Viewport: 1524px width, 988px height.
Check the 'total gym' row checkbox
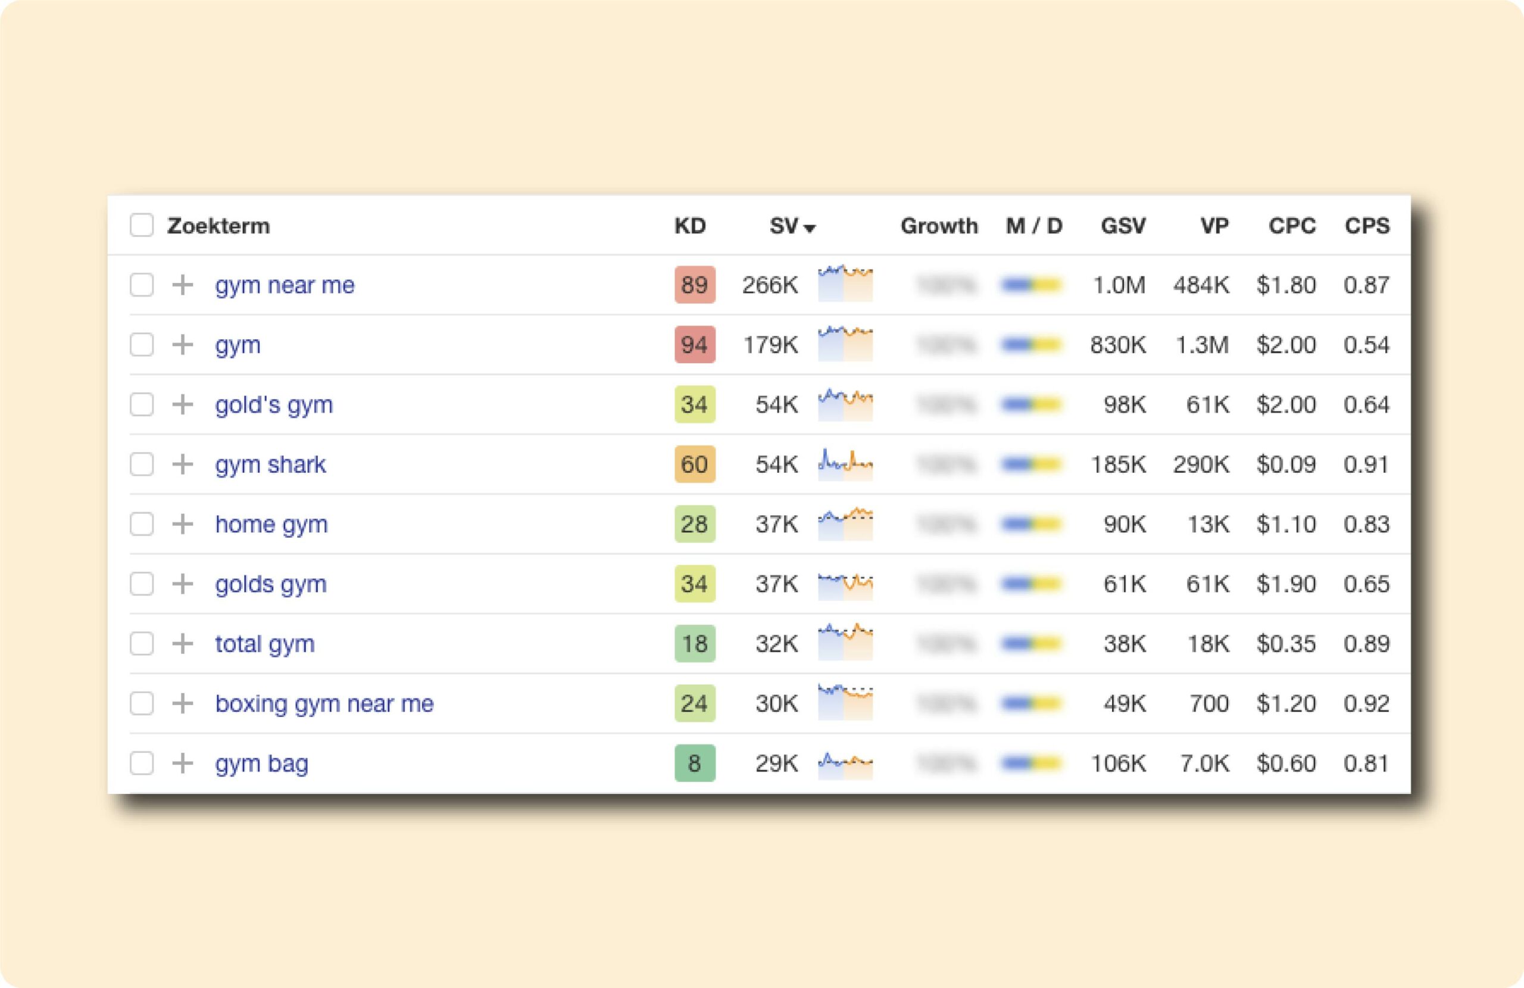(x=142, y=644)
